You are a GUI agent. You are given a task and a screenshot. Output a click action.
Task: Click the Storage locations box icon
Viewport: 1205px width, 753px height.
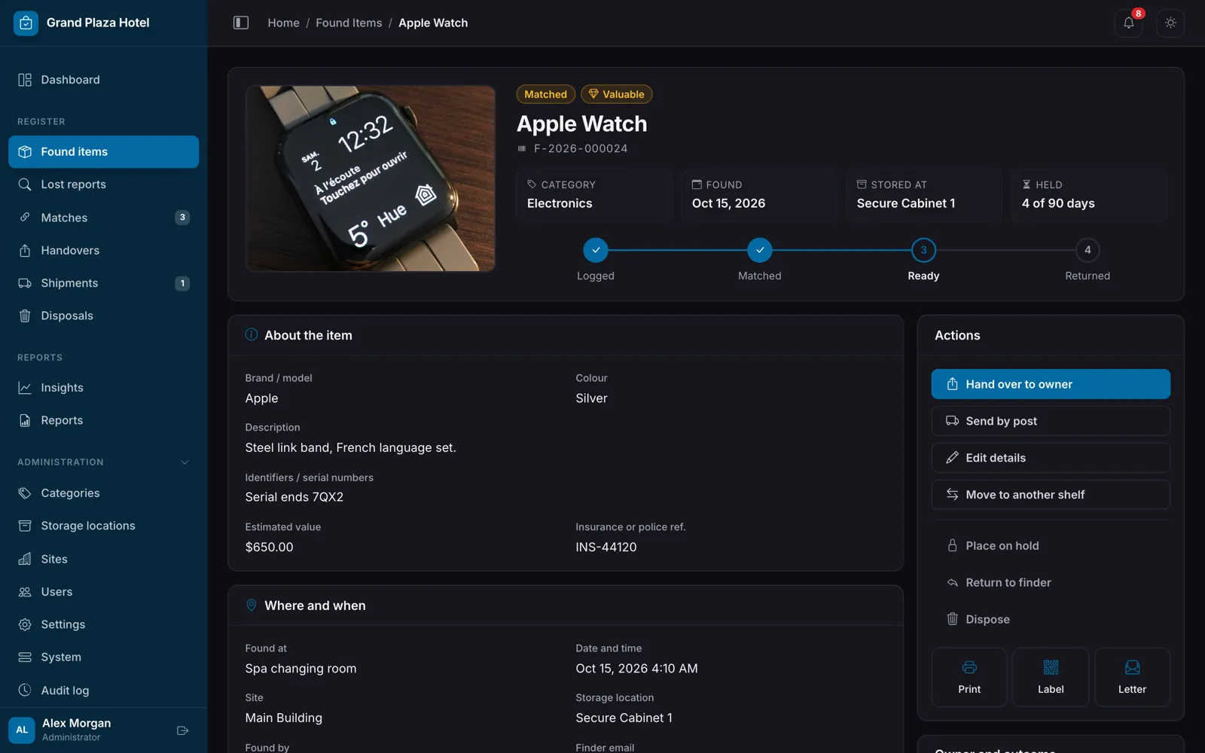[25, 526]
